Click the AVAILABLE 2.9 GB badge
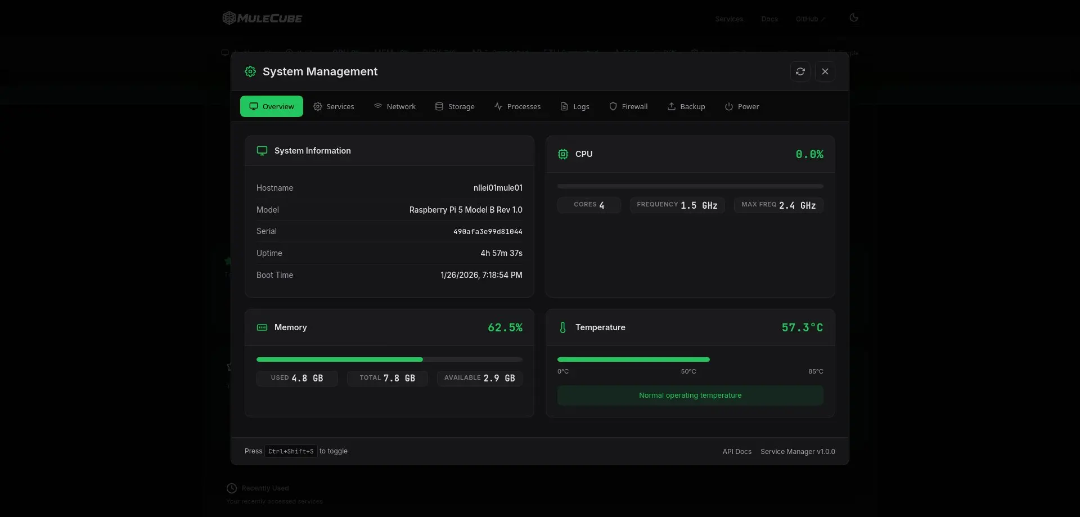 [480, 379]
